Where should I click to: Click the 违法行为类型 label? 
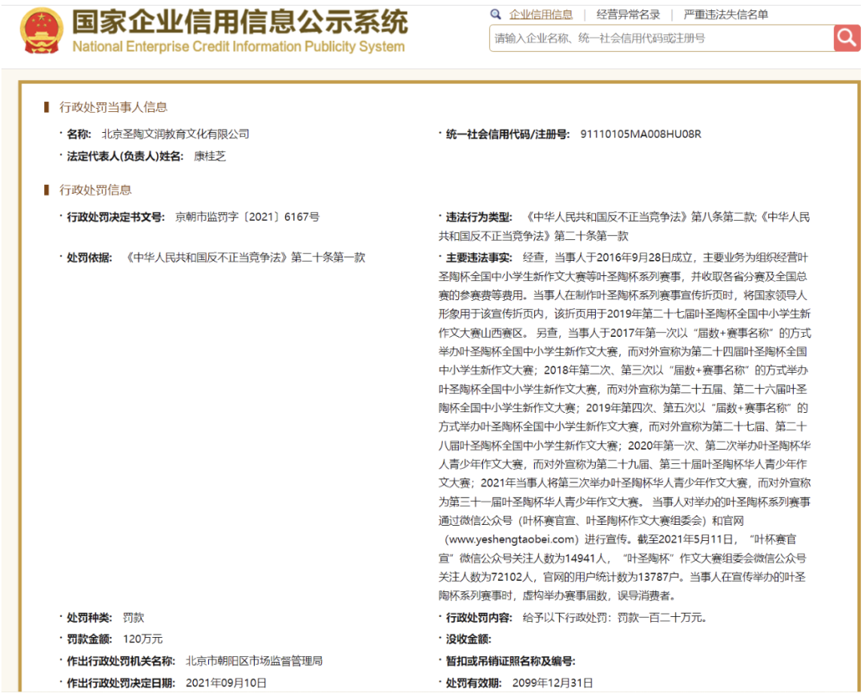click(479, 217)
